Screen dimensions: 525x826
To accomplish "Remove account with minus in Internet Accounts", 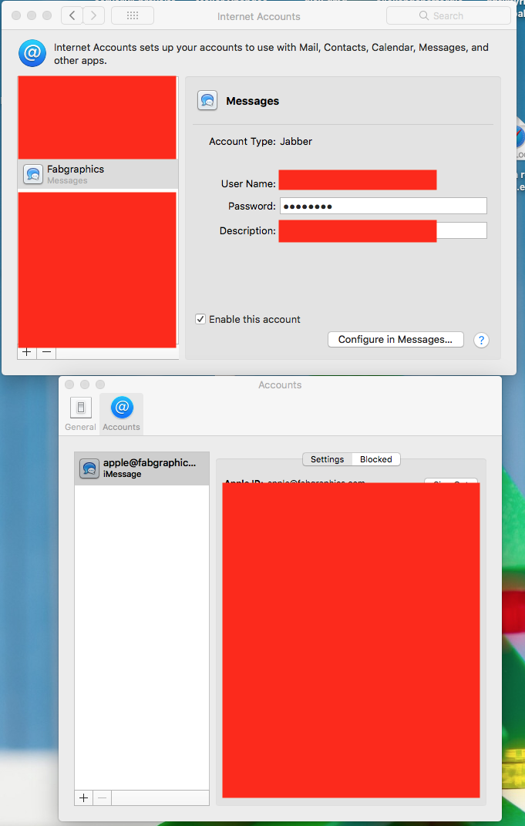I will tap(46, 352).
